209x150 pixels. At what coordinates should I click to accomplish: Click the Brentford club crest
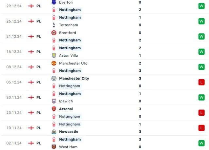[x=54, y=33]
